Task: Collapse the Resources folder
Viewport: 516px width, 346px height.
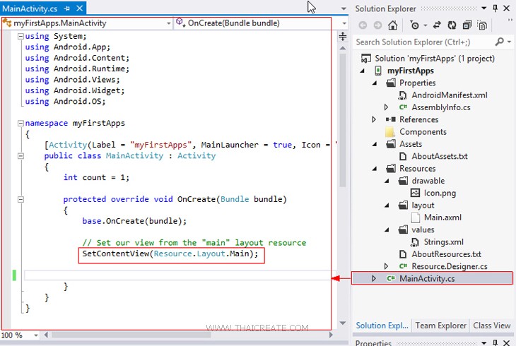Action: click(x=375, y=169)
